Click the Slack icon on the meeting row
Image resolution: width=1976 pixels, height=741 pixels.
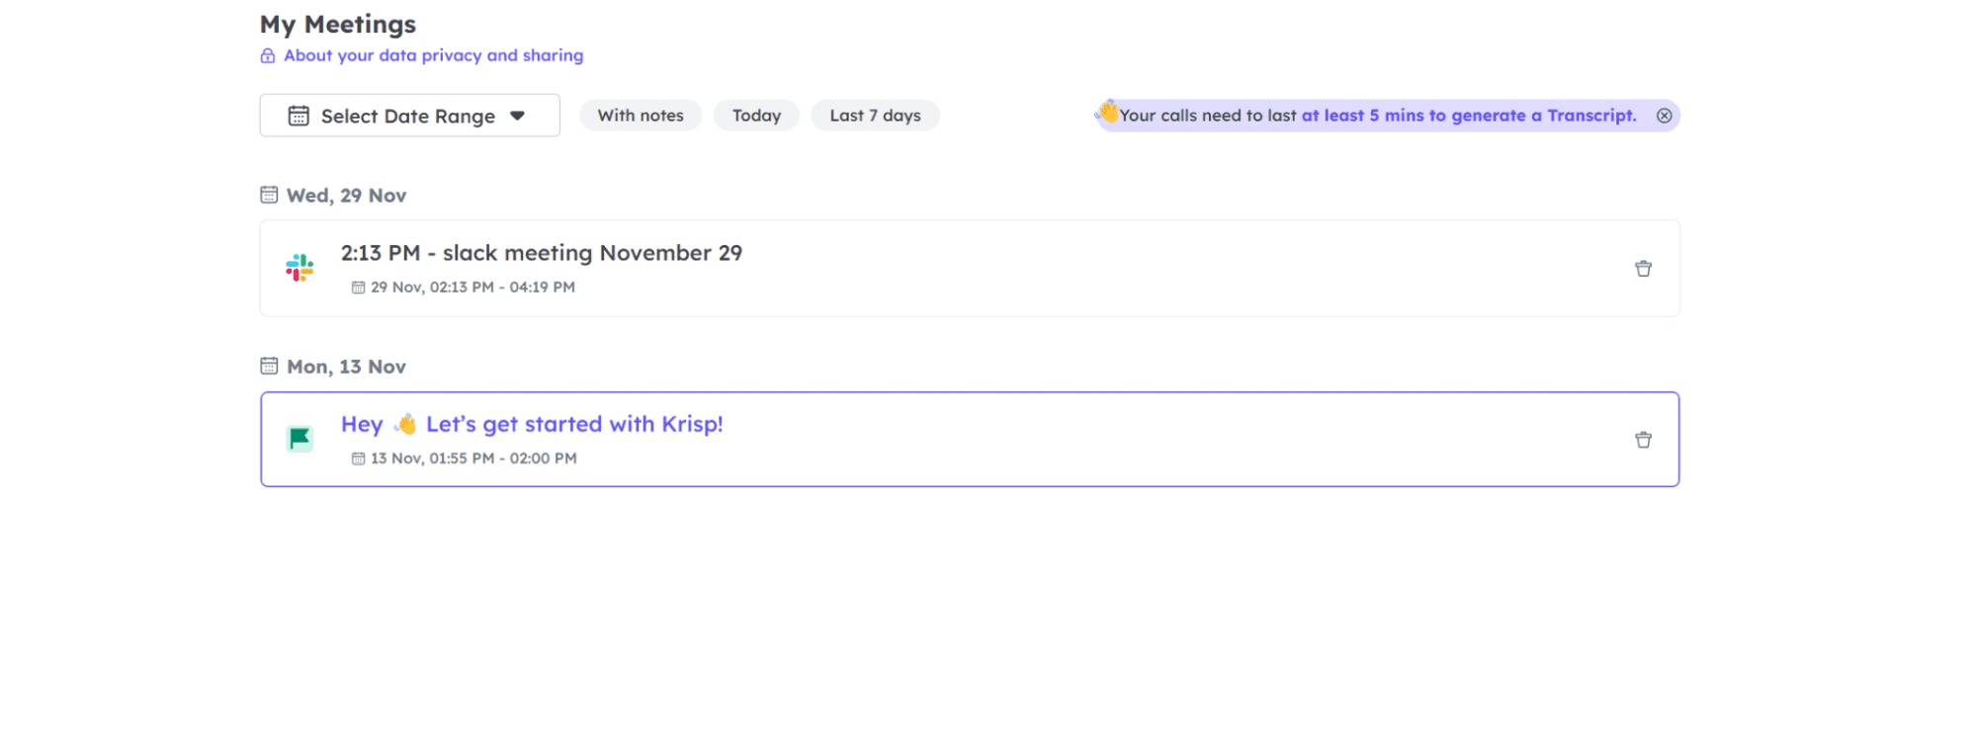click(300, 268)
